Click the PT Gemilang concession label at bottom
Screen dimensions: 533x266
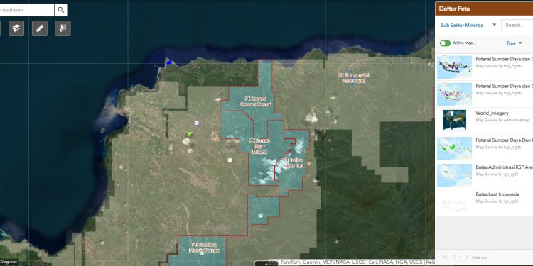pyautogui.click(x=204, y=248)
